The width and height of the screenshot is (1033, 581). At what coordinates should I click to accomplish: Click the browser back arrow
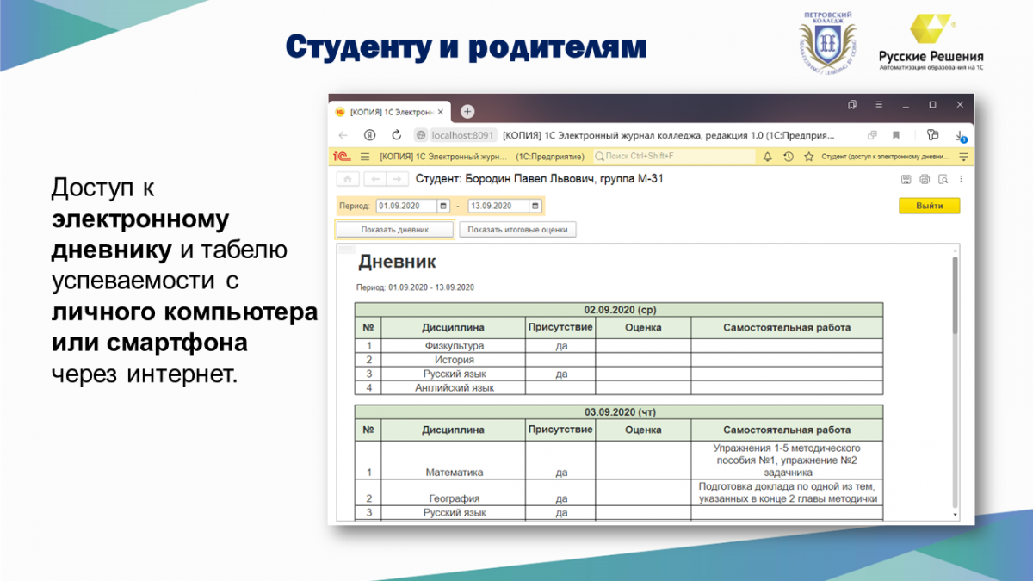343,135
